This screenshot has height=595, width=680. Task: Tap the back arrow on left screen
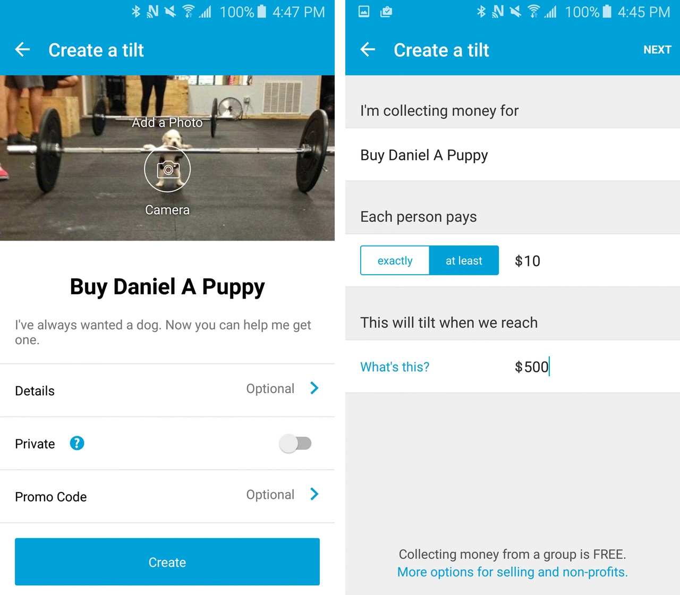tap(22, 50)
